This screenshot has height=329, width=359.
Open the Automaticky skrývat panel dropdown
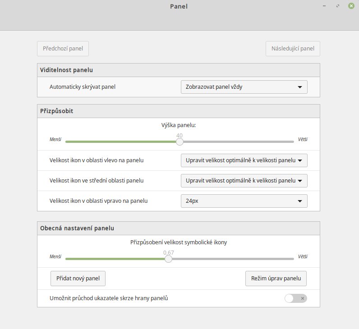click(x=244, y=87)
